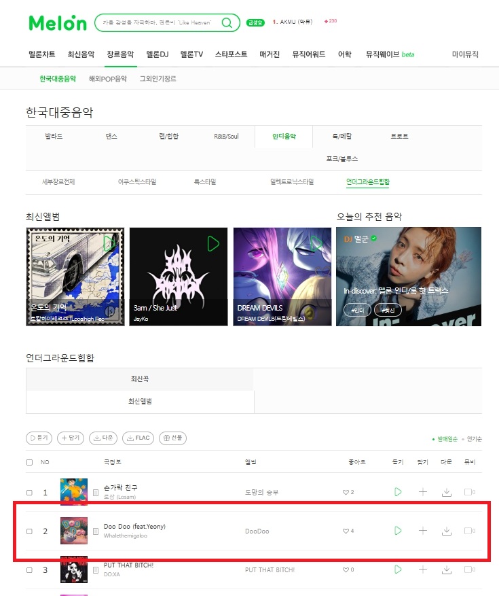Toggle the select-all checkbox beside NO
The image size is (499, 596).
pos(29,462)
